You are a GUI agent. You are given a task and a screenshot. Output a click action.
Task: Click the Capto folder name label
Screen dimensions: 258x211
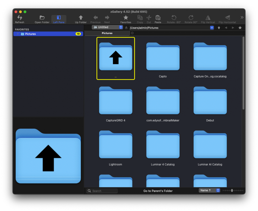coord(163,77)
